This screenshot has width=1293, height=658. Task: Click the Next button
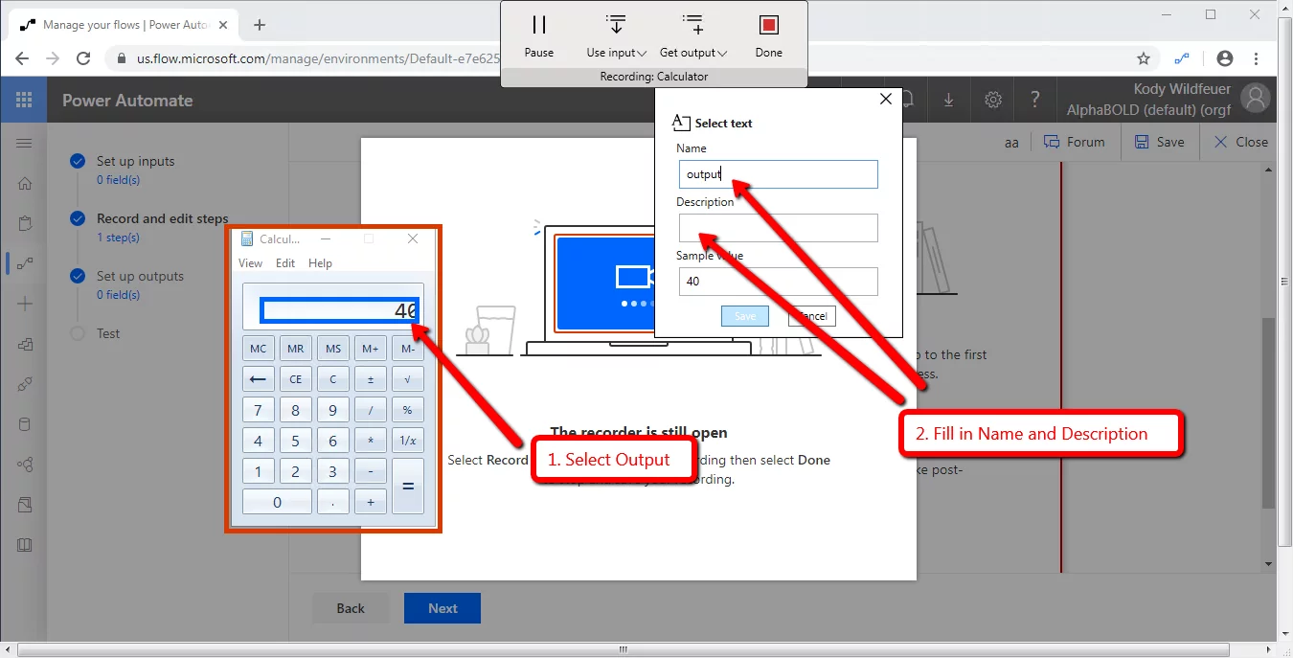coord(442,608)
